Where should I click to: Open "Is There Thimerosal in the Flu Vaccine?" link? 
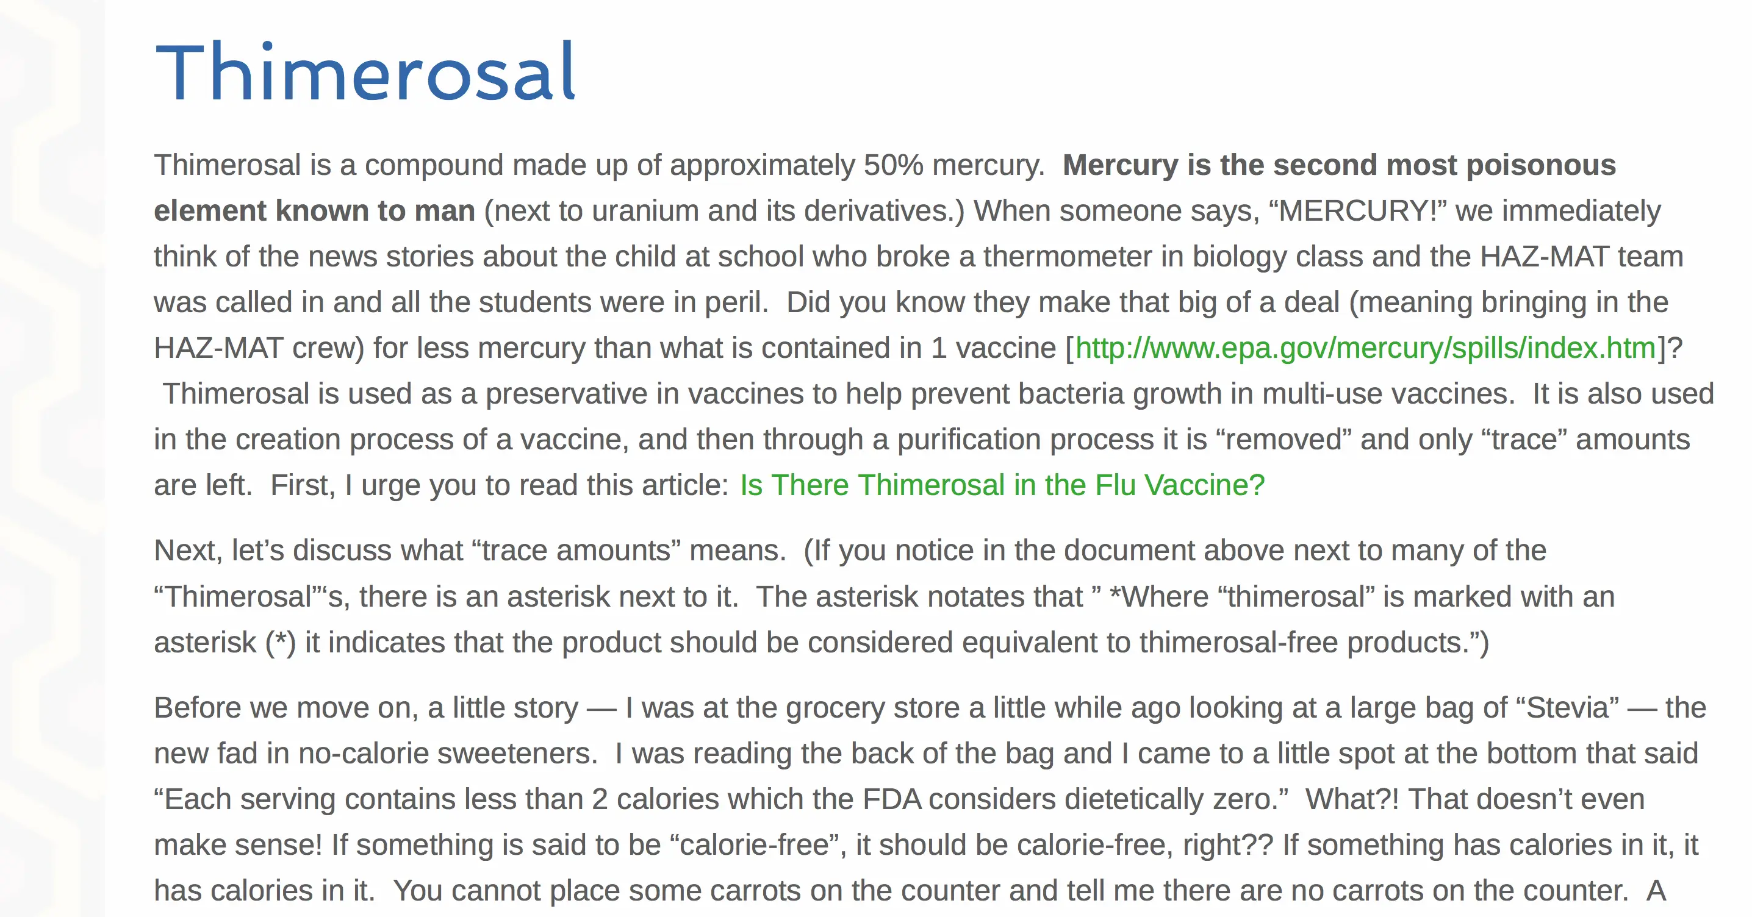pyautogui.click(x=1002, y=485)
